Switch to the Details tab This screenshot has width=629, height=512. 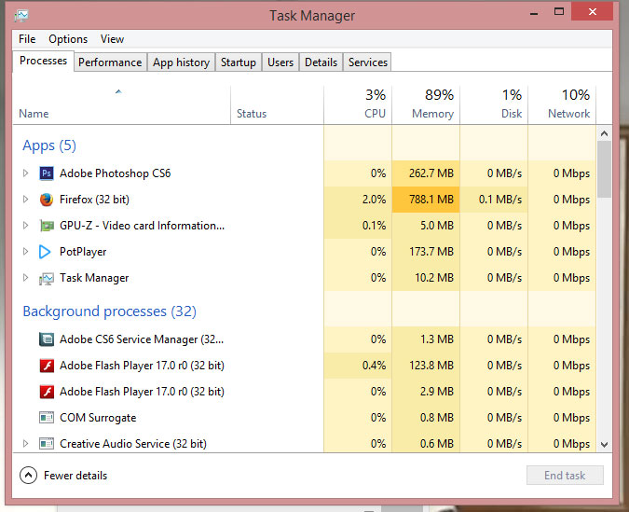(x=321, y=62)
